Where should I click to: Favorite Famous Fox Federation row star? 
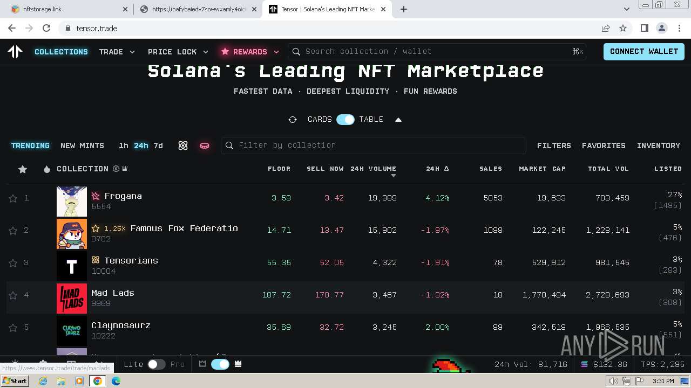[x=13, y=231]
